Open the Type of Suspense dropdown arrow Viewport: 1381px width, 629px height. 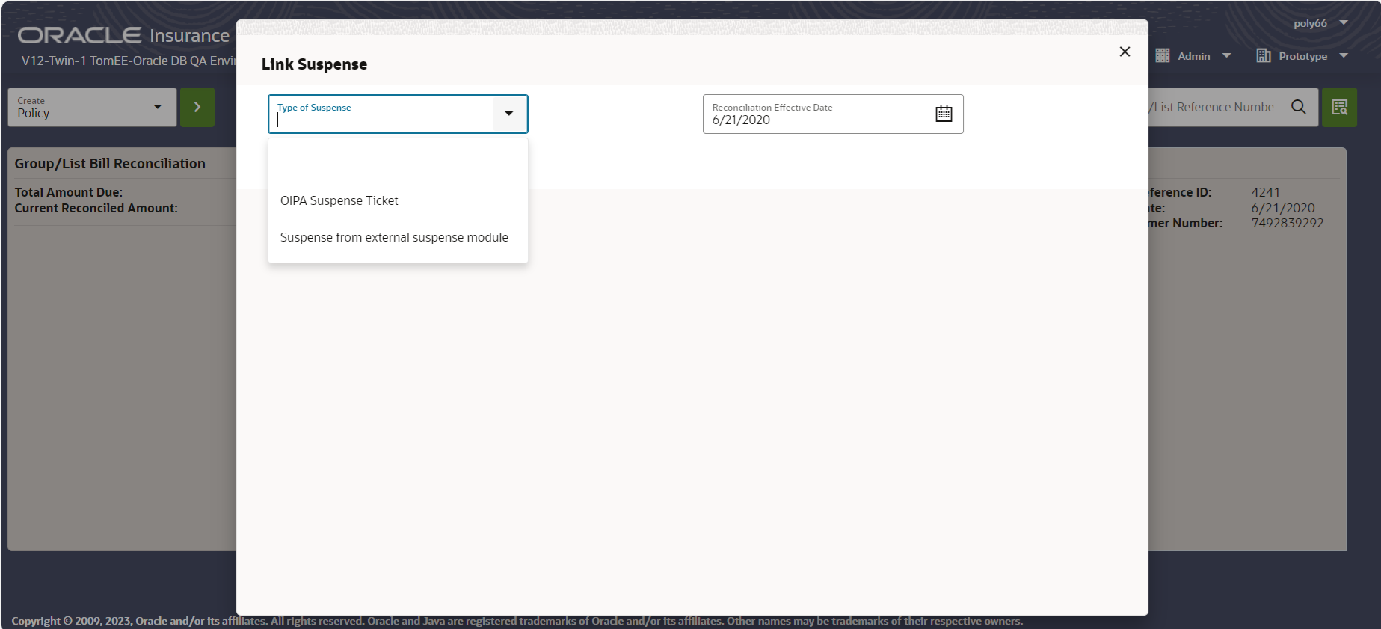509,114
